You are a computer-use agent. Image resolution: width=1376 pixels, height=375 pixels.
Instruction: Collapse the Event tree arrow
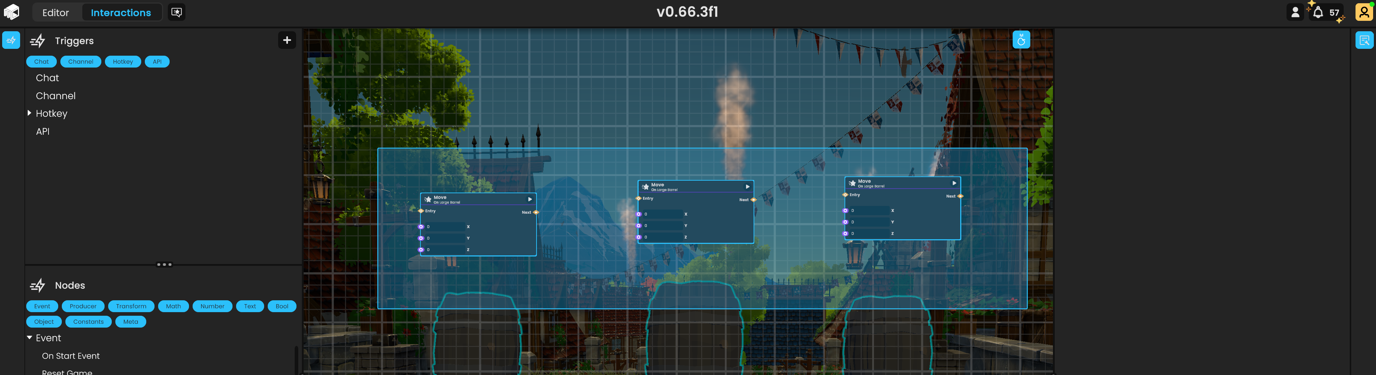pyautogui.click(x=29, y=338)
